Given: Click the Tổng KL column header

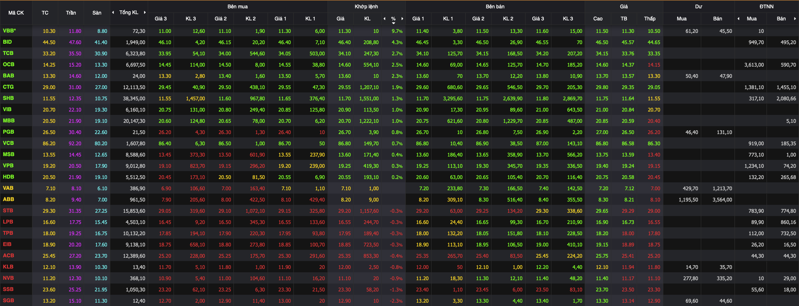Looking at the screenshot, I should (129, 12).
